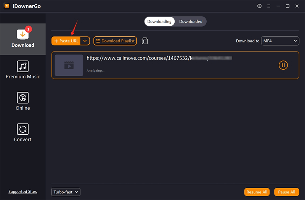
Task: Click the Download Playlist button
Action: tap(115, 41)
